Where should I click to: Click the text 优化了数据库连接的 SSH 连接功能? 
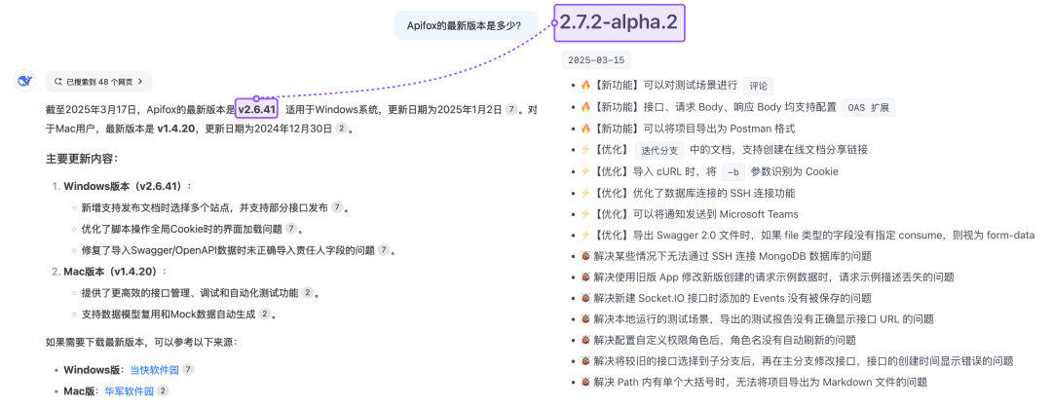(x=714, y=193)
